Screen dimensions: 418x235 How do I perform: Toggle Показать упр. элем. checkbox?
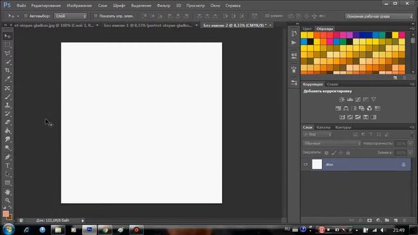point(95,16)
